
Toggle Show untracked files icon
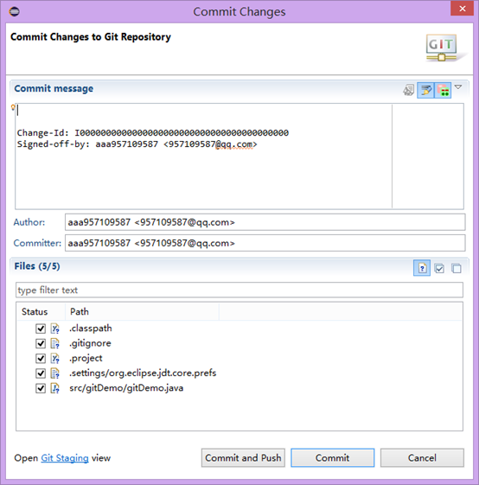[422, 268]
